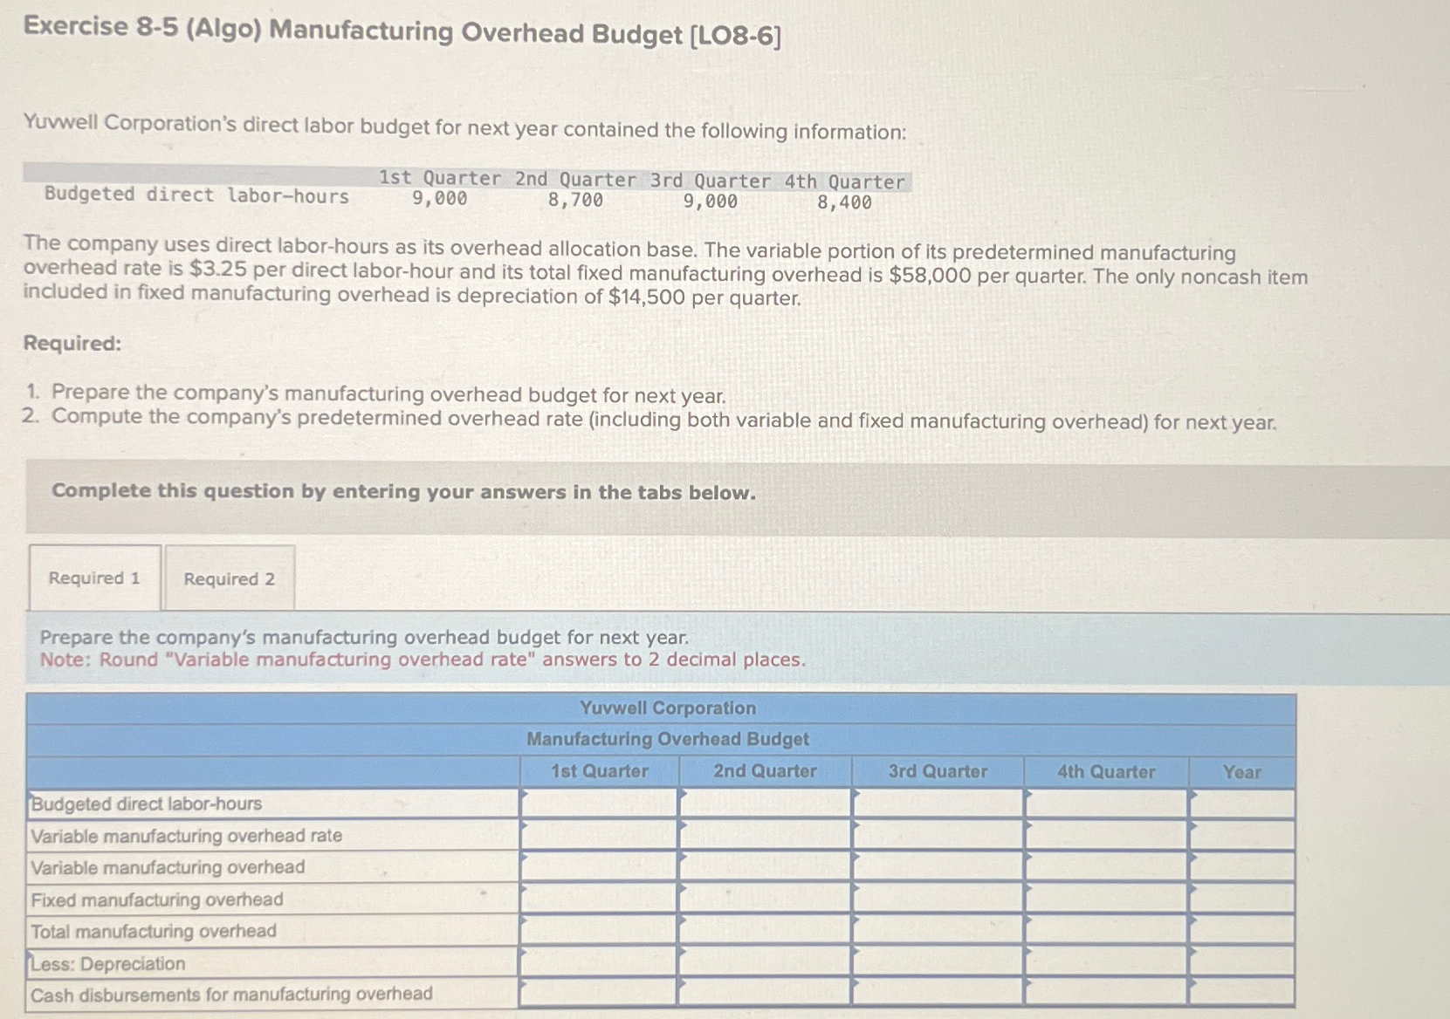Select 3rd Quarter Budgeted direct labor-hours cell
The width and height of the screenshot is (1450, 1019).
pos(938,803)
